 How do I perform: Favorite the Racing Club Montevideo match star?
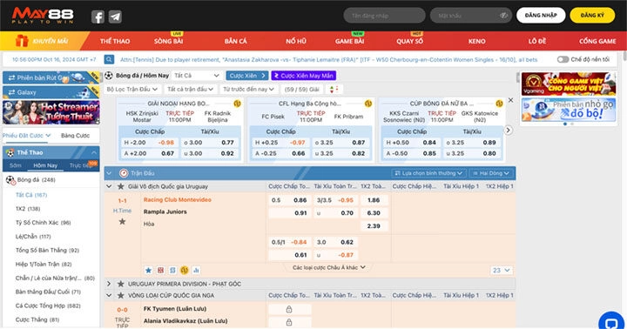coord(123,221)
